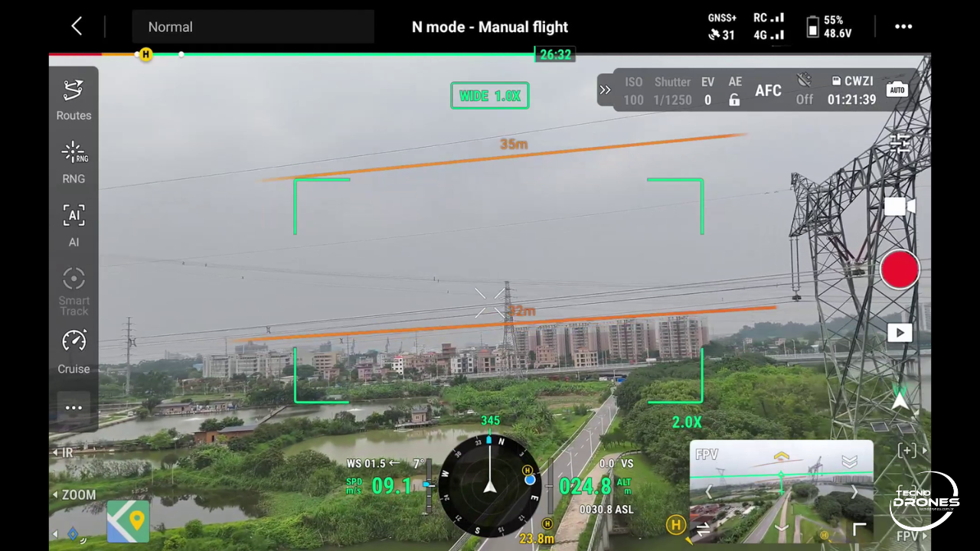Expand the IR camera view option
Image resolution: width=980 pixels, height=551 pixels.
coord(63,453)
